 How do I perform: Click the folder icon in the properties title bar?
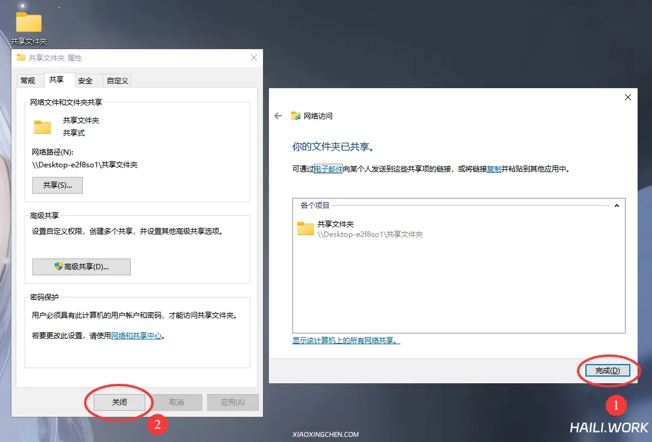21,58
